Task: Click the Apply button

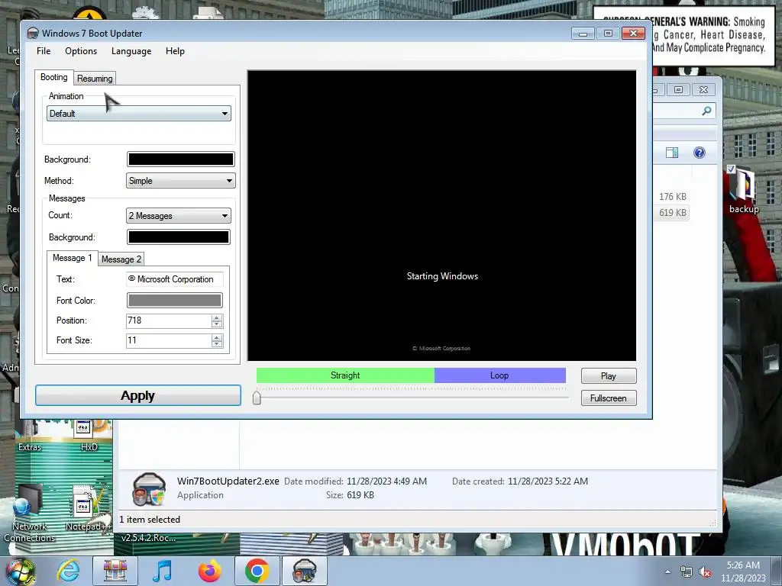Action: click(138, 396)
